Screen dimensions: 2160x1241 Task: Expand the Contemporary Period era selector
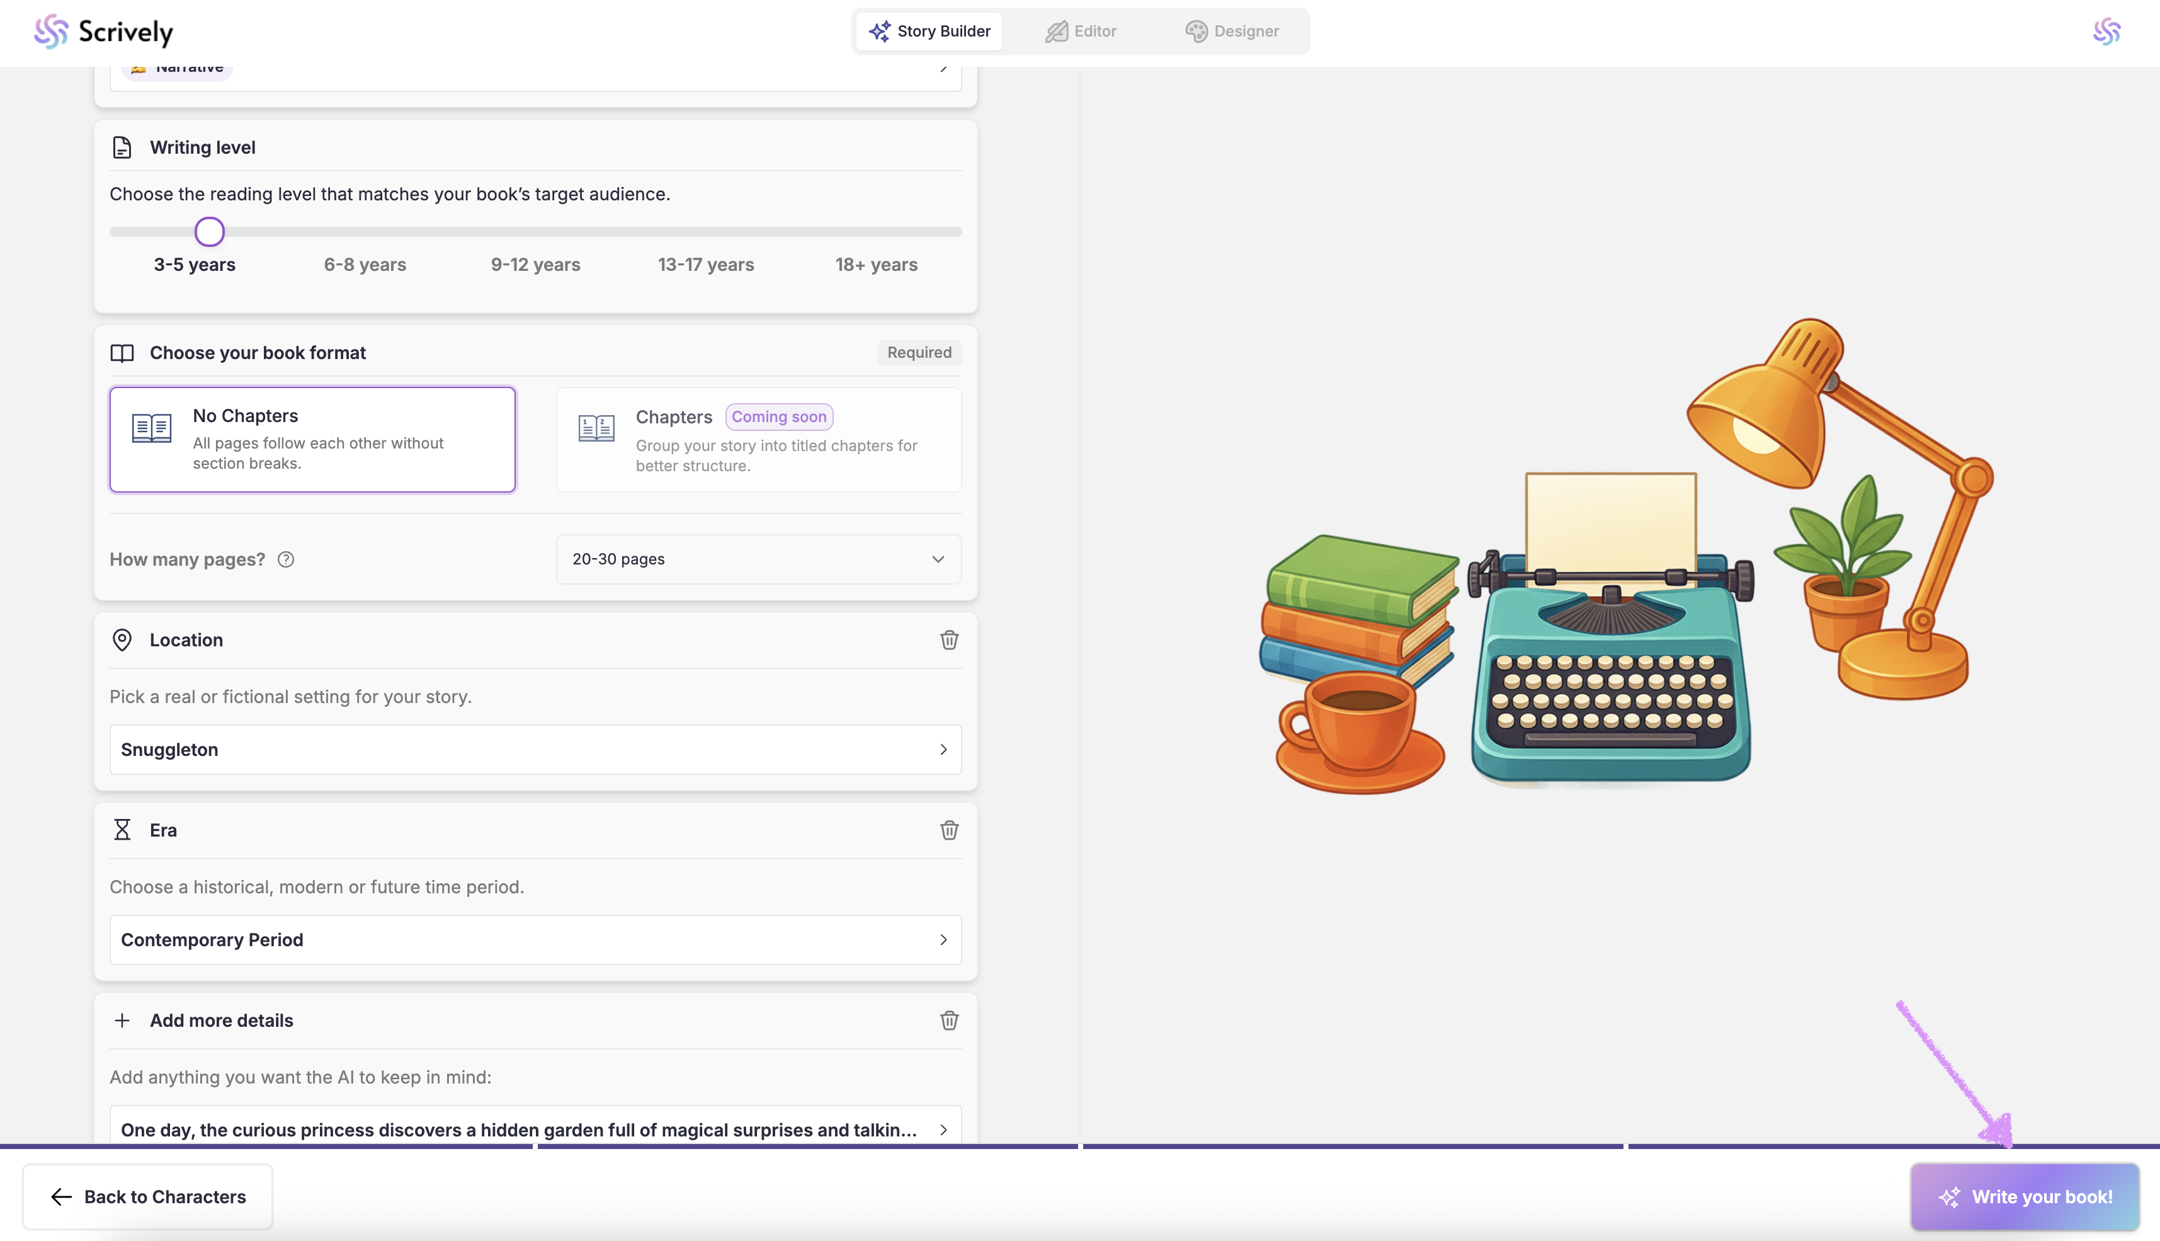click(535, 939)
